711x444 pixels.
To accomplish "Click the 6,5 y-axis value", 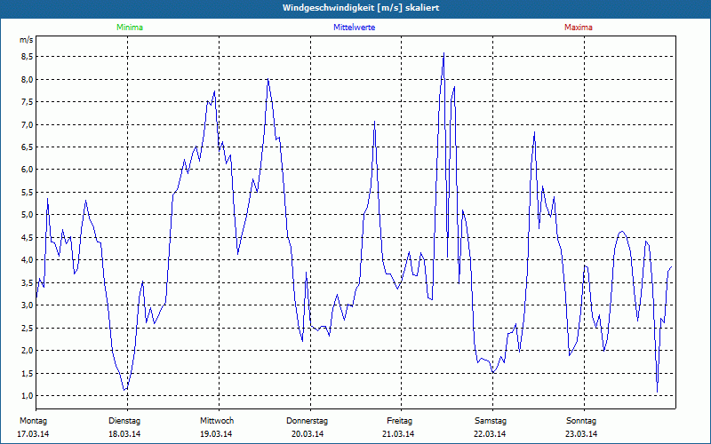I will pyautogui.click(x=28, y=147).
